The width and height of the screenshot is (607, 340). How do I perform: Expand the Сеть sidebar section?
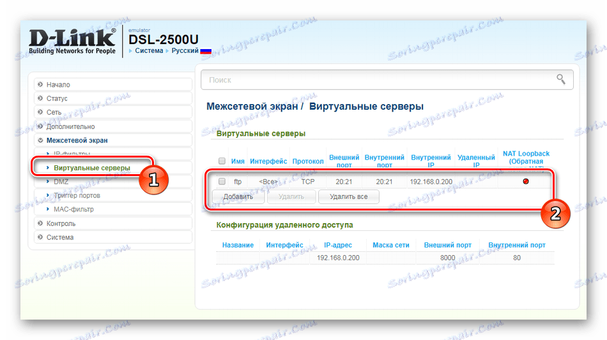113,112
